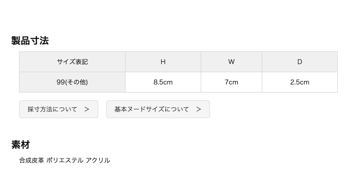
Task: Click the 素材 section heading
Action: point(21,145)
